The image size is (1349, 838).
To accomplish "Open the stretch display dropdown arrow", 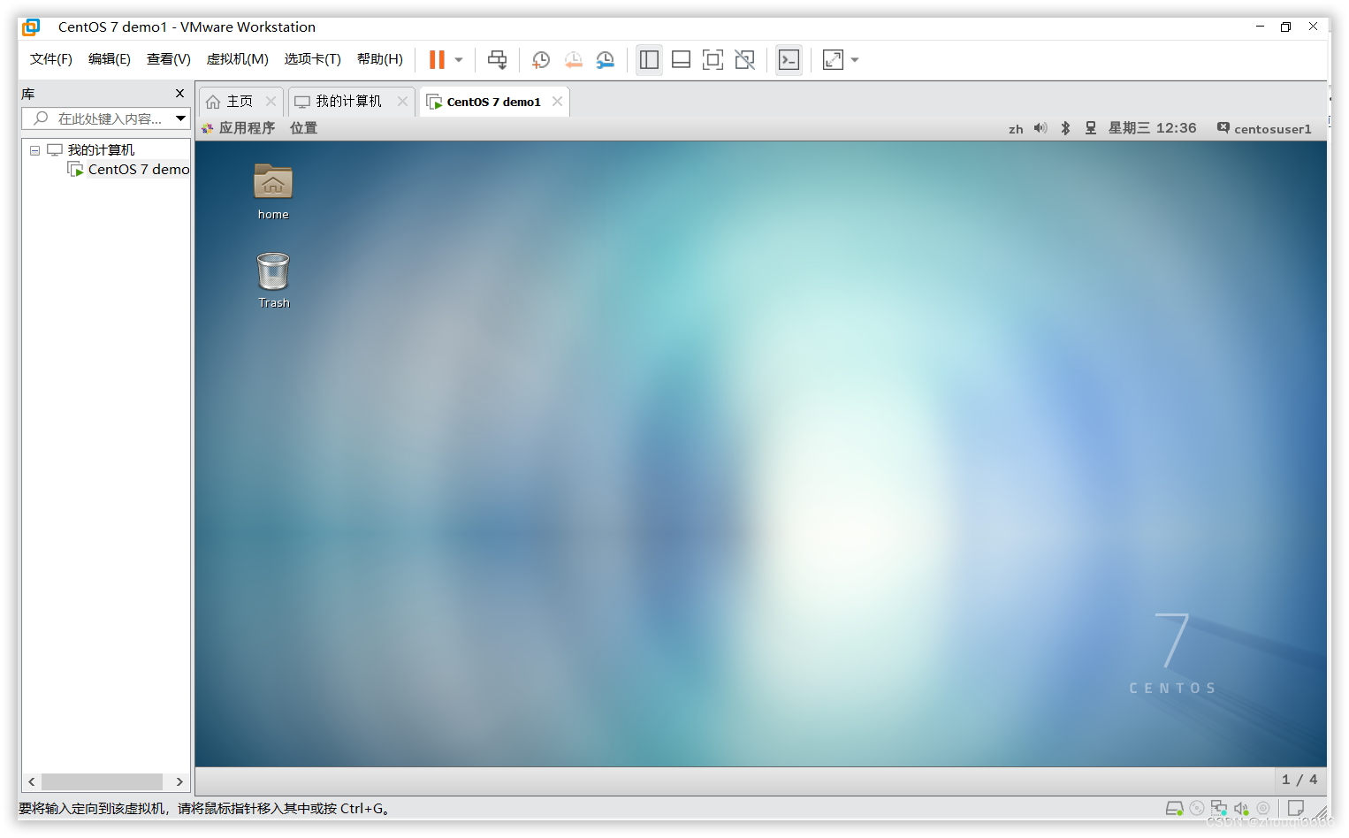I will click(x=855, y=60).
